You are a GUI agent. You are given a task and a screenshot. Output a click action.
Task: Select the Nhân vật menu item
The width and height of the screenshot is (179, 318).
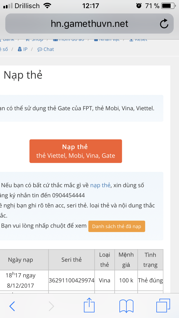[107, 39]
